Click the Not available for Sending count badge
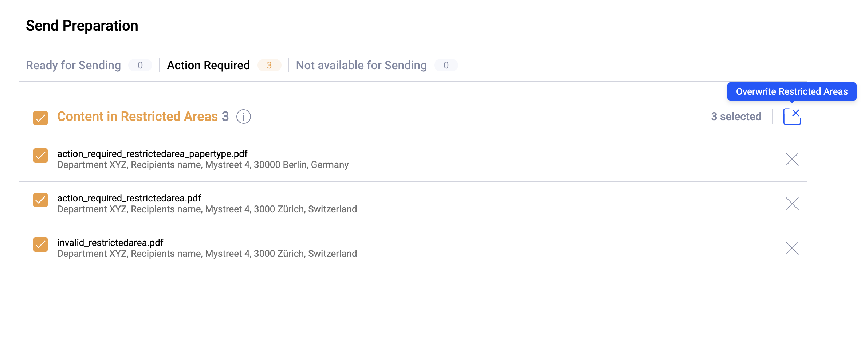This screenshot has width=865, height=349. point(446,65)
